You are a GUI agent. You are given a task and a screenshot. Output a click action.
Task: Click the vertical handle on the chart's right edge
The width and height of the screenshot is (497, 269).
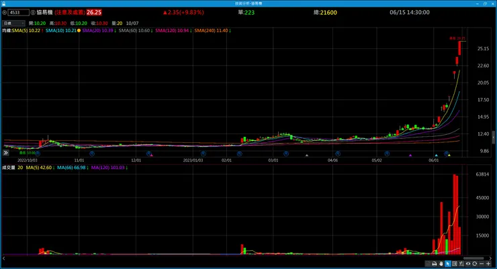(x=494, y=138)
